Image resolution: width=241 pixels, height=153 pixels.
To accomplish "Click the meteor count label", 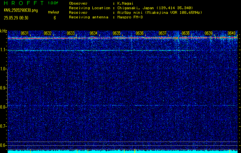I will 54,12.
